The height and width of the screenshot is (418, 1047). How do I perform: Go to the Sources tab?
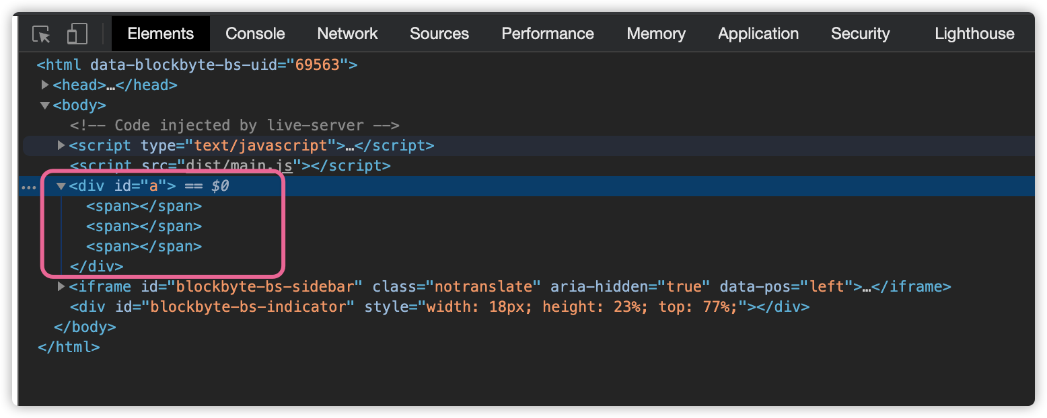click(439, 34)
